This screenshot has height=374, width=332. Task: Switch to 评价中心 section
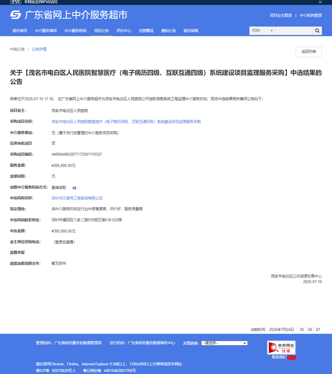tap(124, 31)
